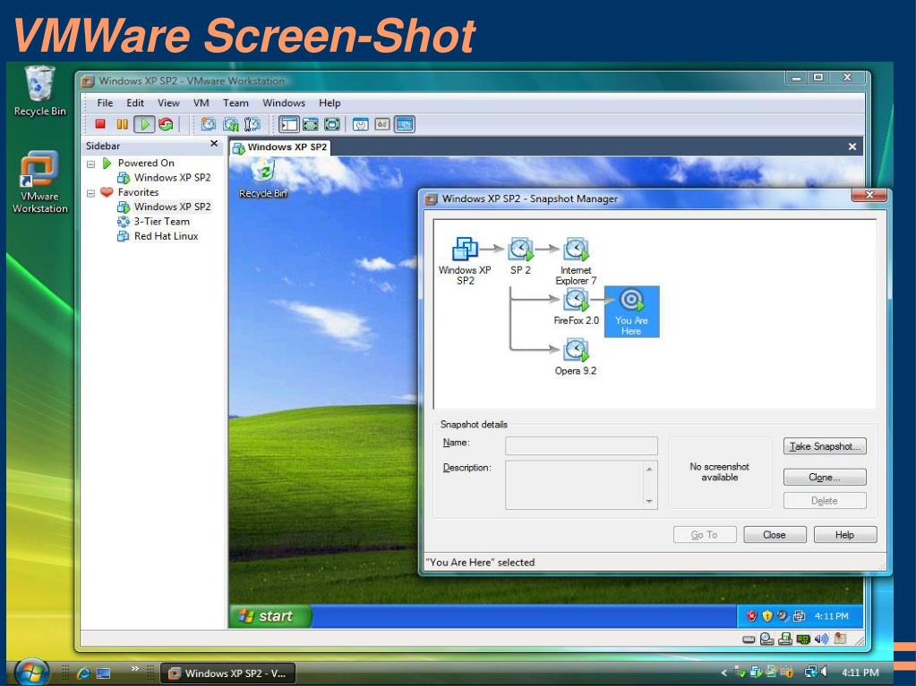Click the Console view toolbar icon
916x686 pixels.
tap(404, 124)
